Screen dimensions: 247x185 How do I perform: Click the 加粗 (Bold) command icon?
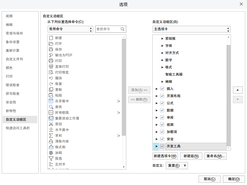[51, 153]
